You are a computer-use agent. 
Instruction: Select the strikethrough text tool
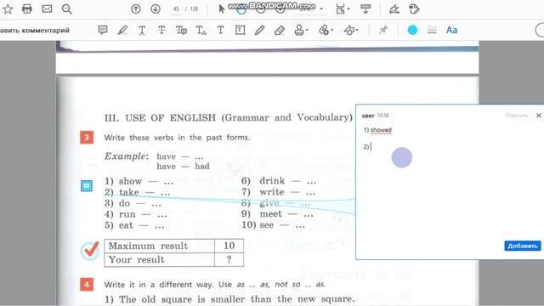point(161,31)
